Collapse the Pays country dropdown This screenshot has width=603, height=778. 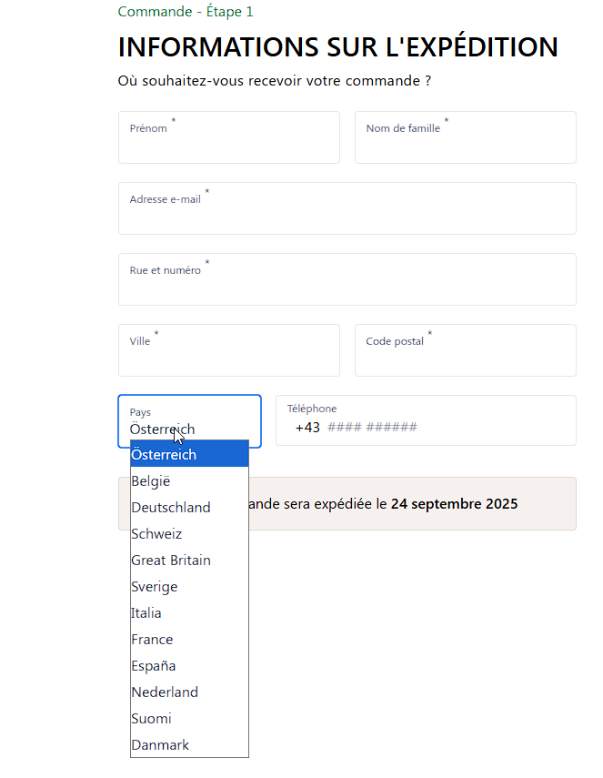pyautogui.click(x=189, y=421)
